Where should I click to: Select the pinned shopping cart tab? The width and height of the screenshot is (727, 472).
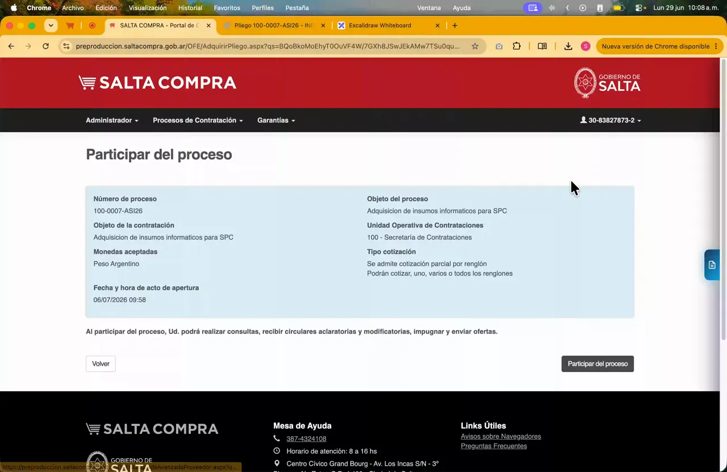[70, 26]
